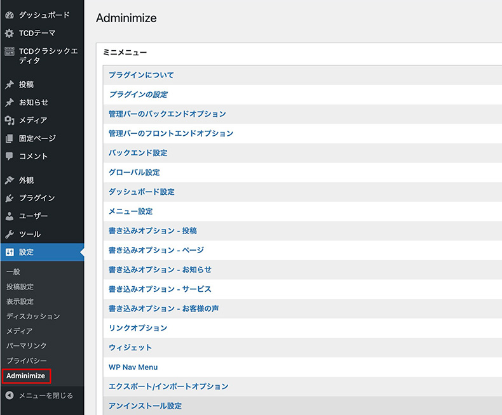Click the Dashboard gauge icon

(x=9, y=15)
